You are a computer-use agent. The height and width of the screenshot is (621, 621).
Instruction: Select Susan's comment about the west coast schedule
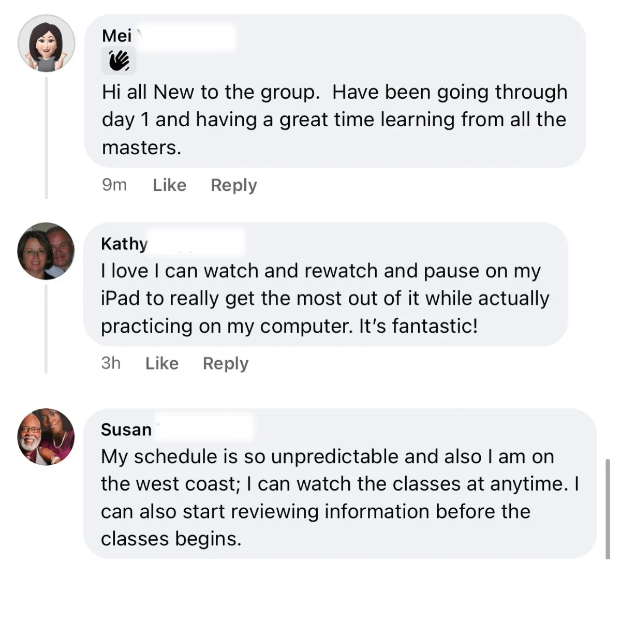coord(340,497)
